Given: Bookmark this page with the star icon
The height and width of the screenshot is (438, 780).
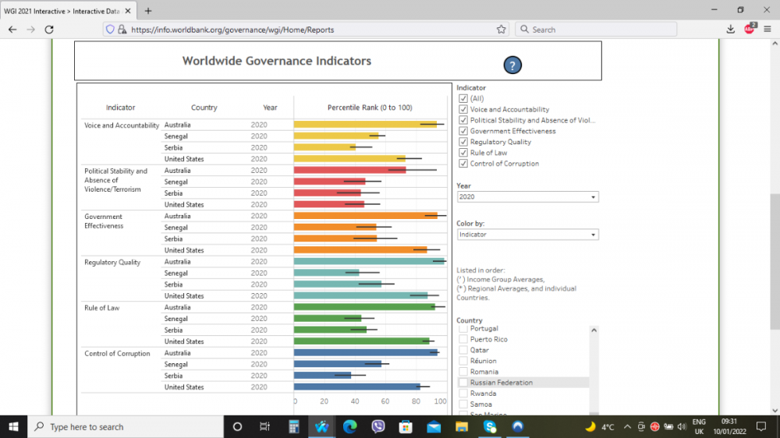Looking at the screenshot, I should pos(502,30).
